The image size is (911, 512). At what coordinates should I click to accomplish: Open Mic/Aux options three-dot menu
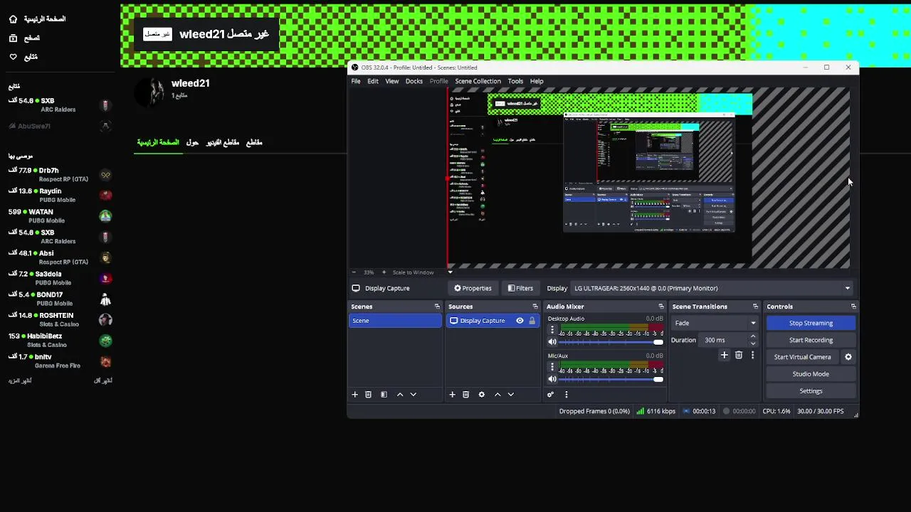point(552,367)
